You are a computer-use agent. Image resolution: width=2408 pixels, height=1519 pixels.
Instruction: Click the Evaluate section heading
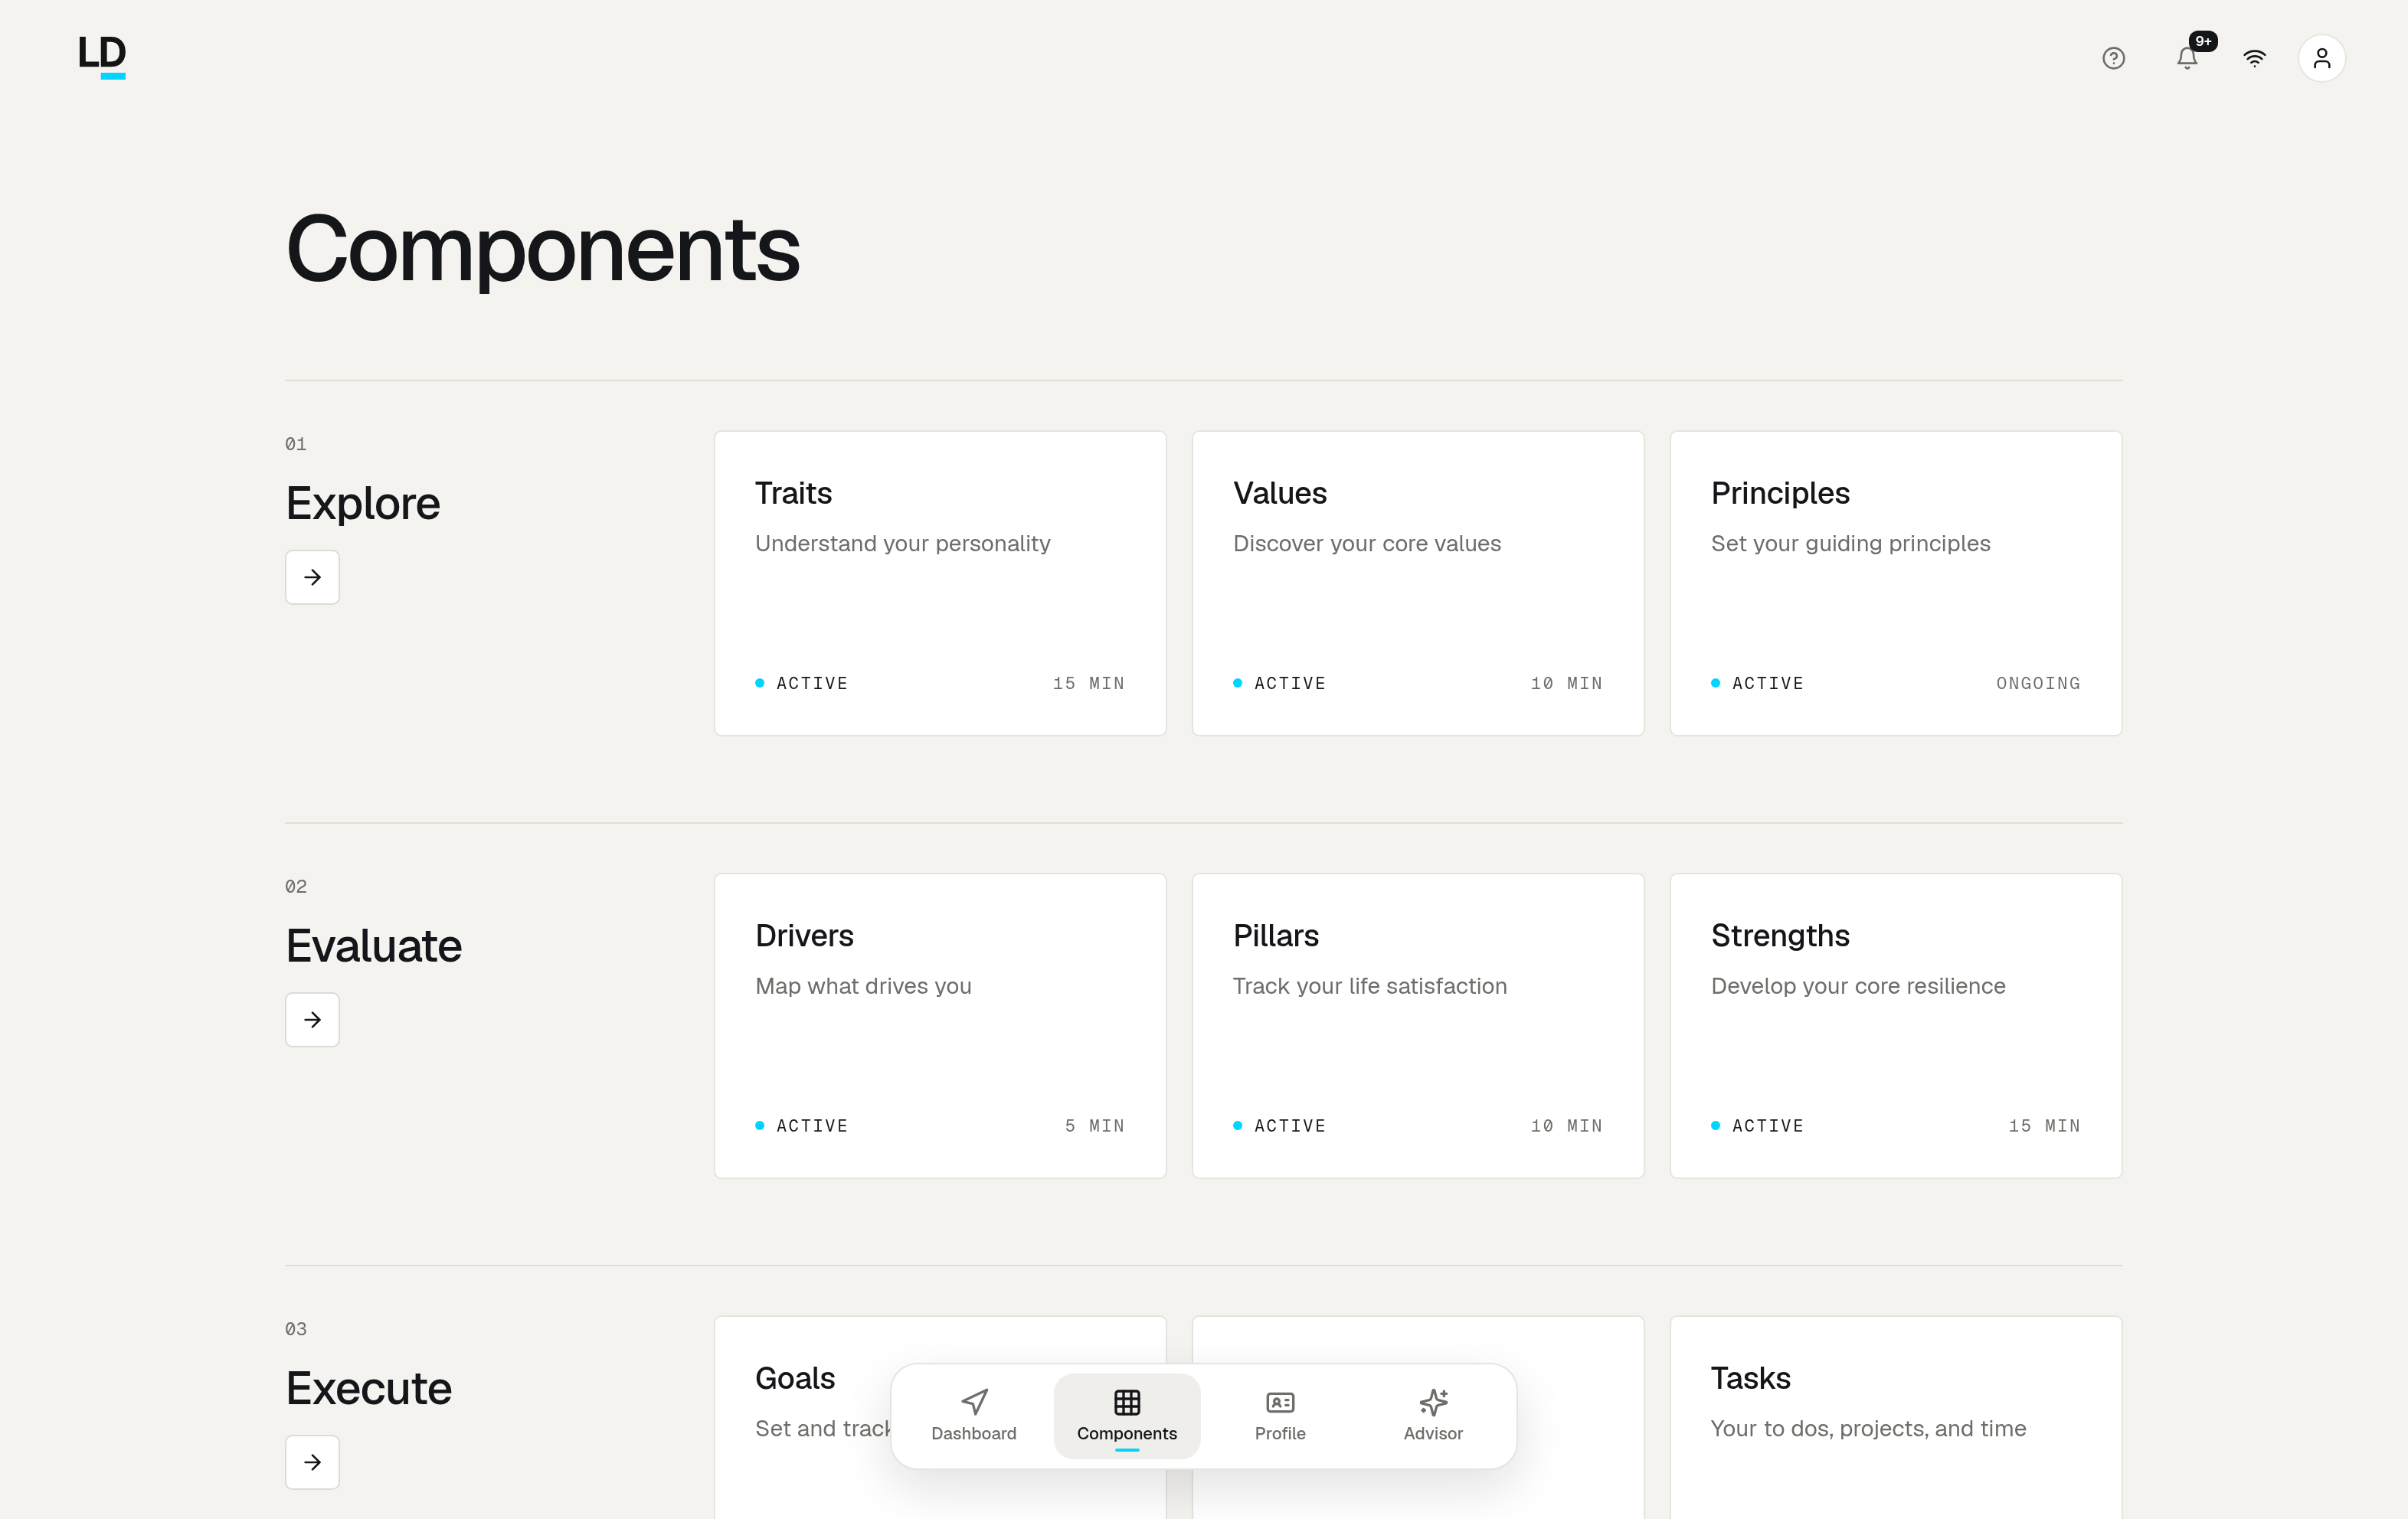[x=374, y=946]
